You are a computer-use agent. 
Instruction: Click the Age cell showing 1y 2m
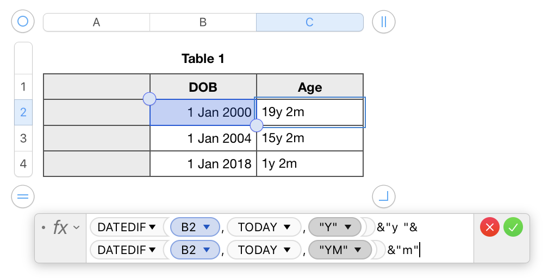[309, 164]
